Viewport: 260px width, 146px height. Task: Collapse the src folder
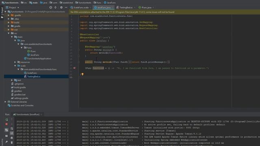[9, 33]
